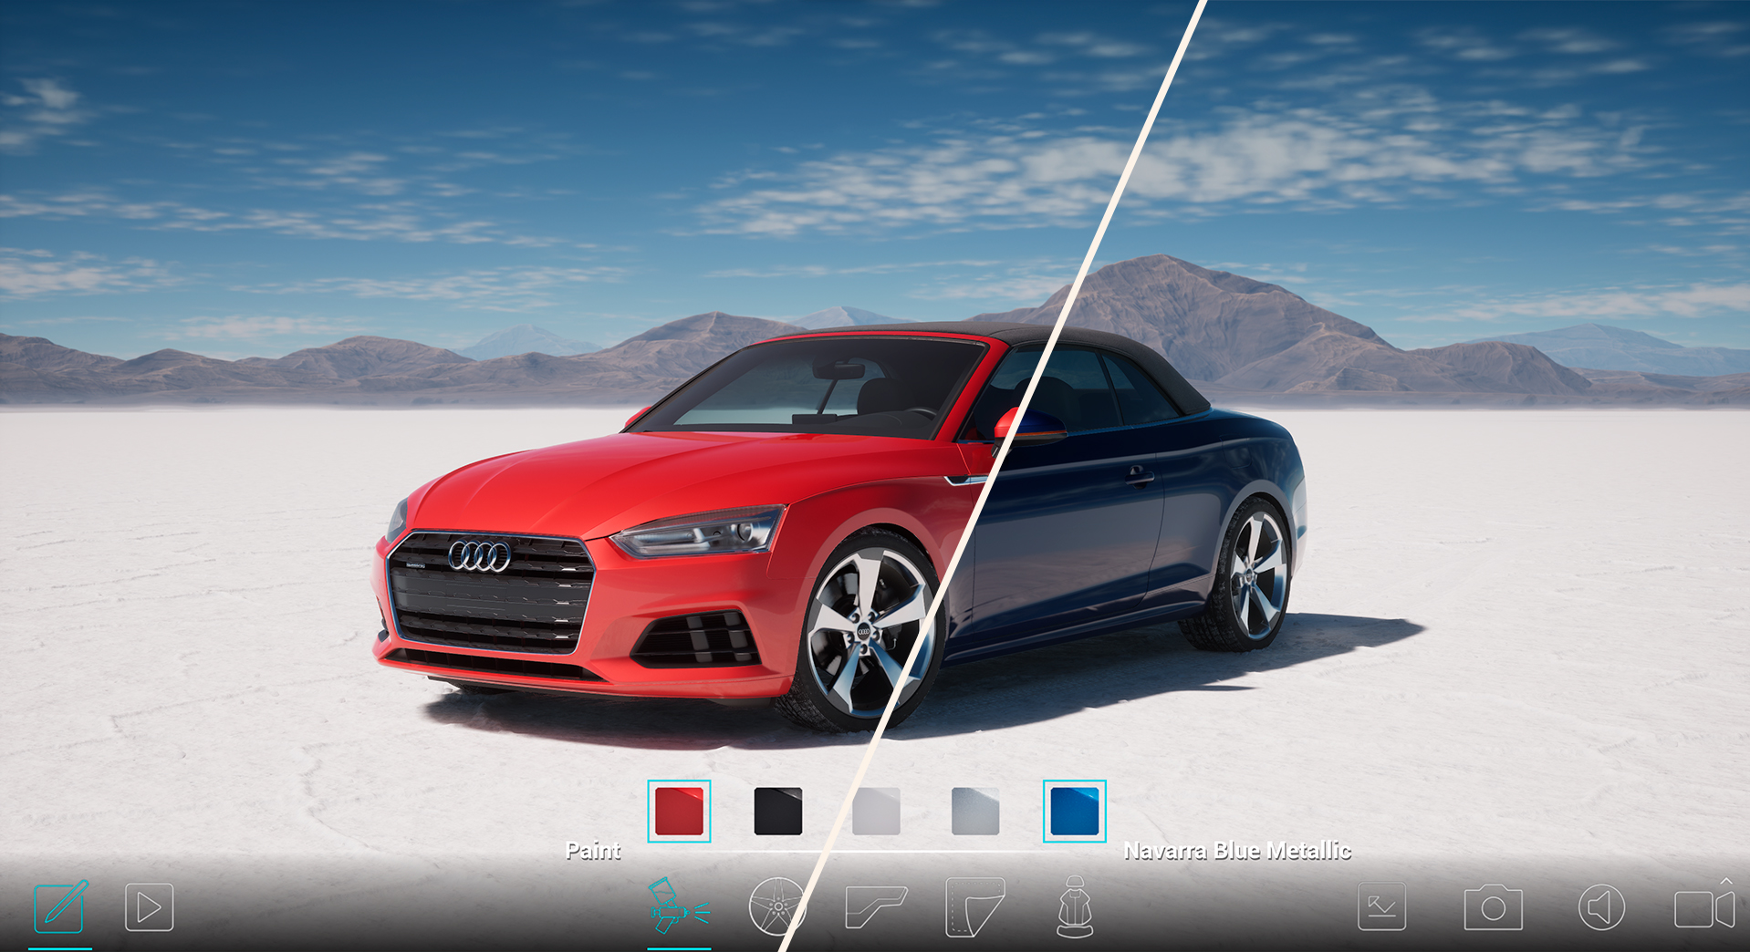Choose the gray metallic paint swatch
Viewport: 1750px width, 952px height.
coord(974,811)
